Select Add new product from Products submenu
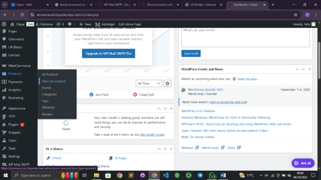321x180 pixels. coord(54,81)
